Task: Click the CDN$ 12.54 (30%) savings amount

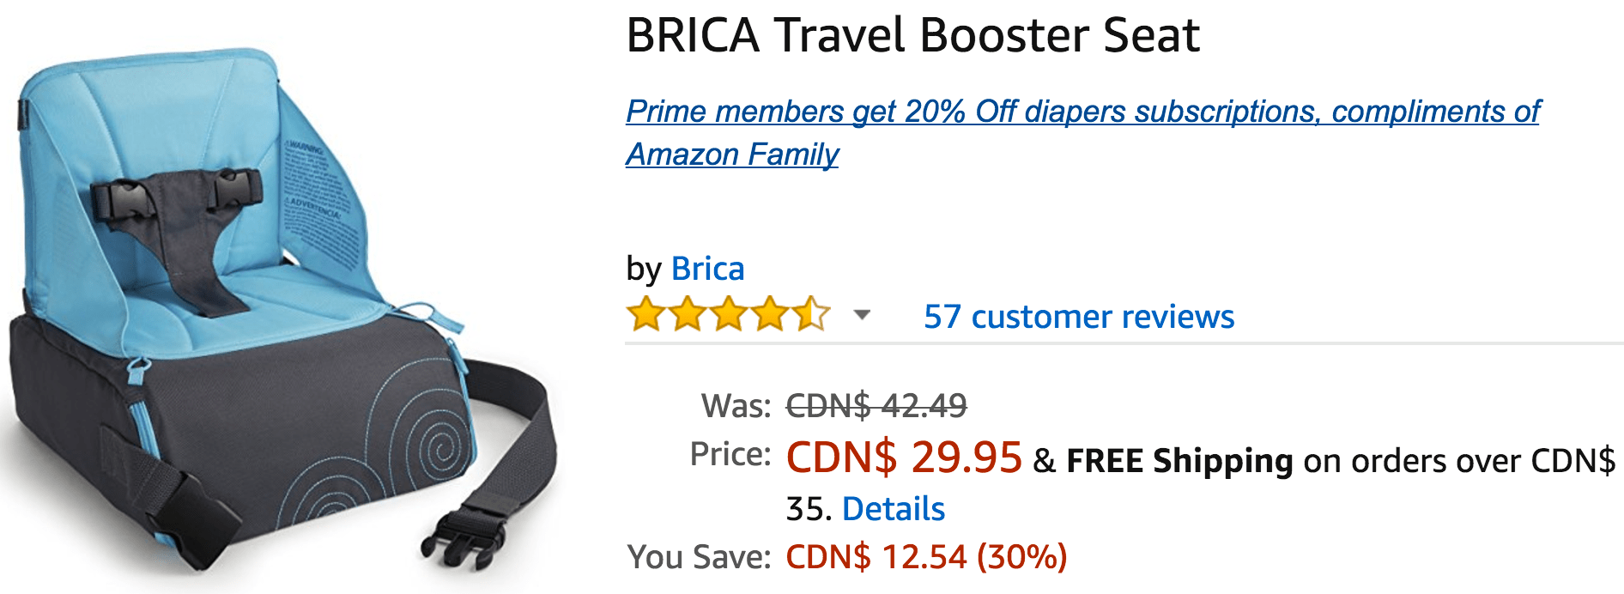Action: click(925, 557)
